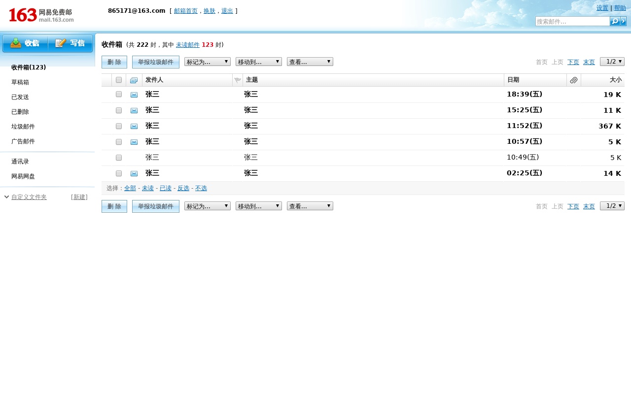Open 通讯录 contacts in sidebar
This screenshot has width=631, height=394.
point(20,162)
